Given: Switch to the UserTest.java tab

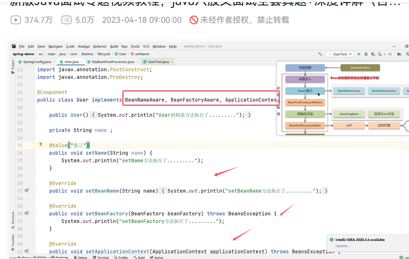Looking at the screenshot, I should pyautogui.click(x=158, y=62).
